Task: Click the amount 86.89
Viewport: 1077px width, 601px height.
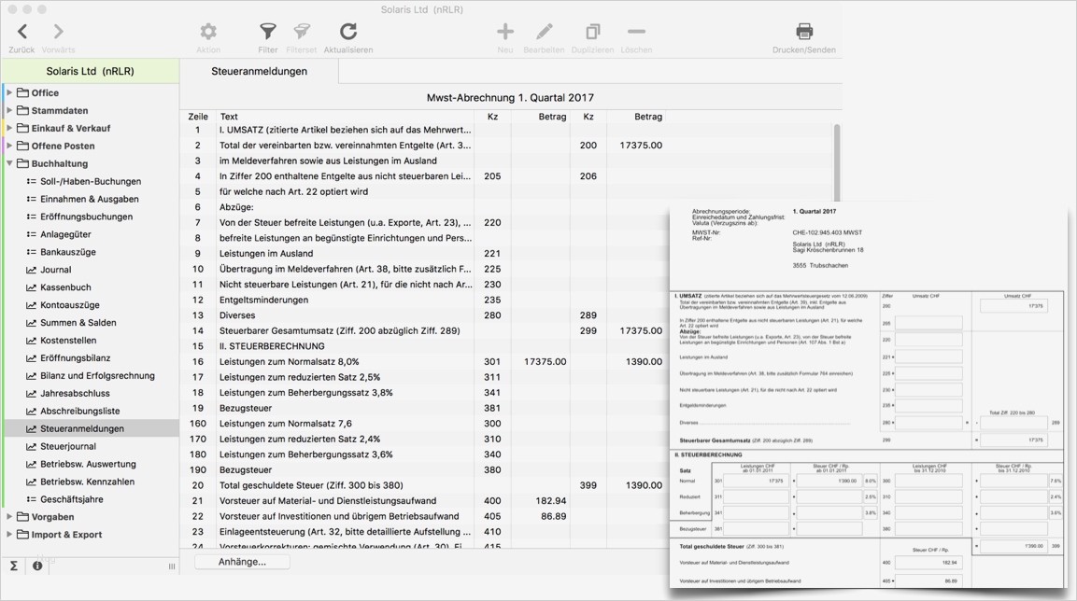Action: tap(554, 516)
